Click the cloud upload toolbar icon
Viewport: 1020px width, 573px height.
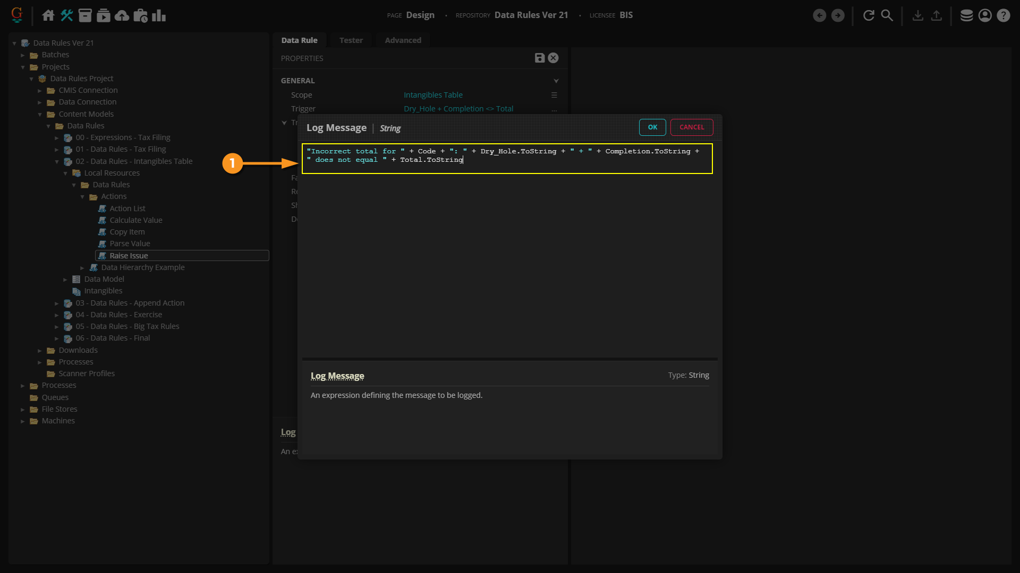click(122, 15)
